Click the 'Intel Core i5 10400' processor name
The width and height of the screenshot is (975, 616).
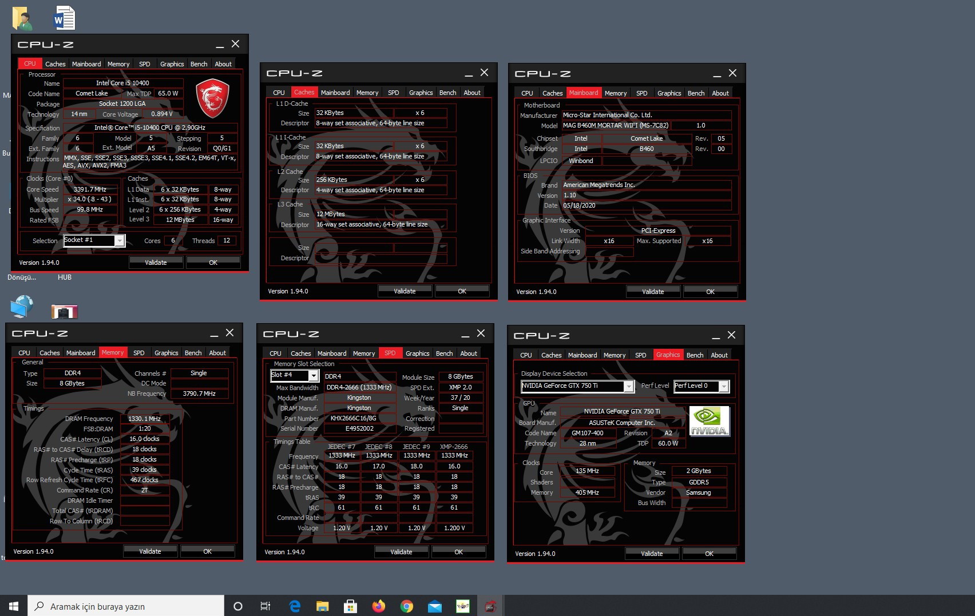122,83
